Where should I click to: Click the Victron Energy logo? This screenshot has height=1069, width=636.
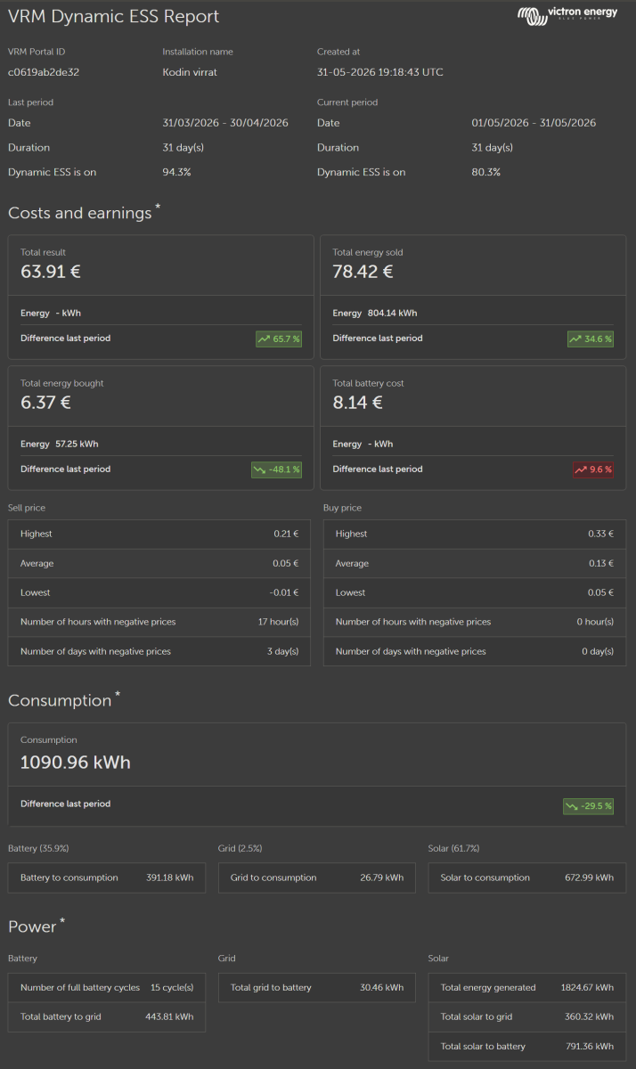(567, 16)
